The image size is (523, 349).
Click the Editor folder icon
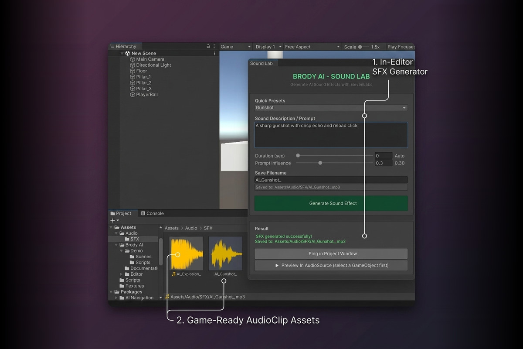[x=127, y=274]
